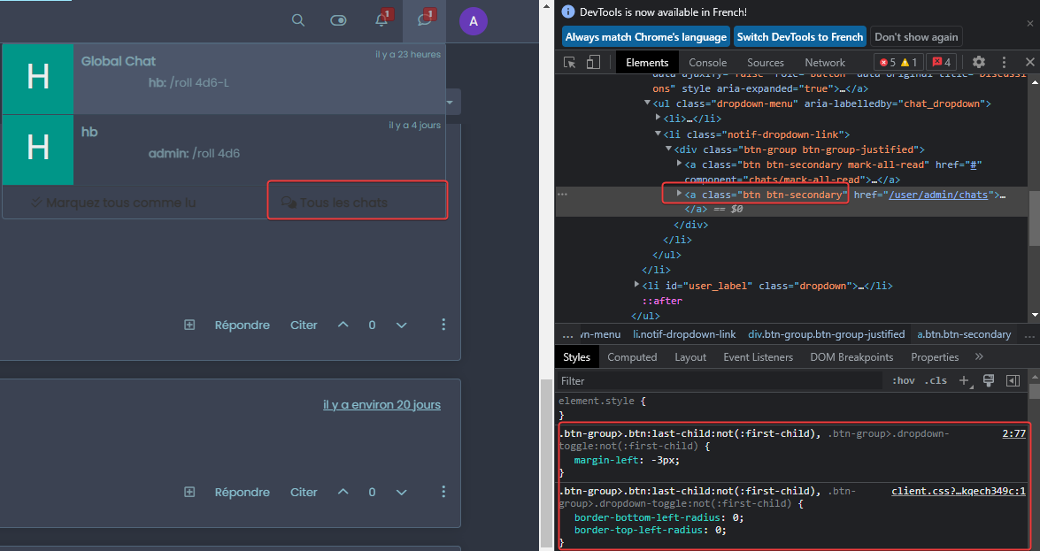Click the New Style Rule plus icon
Viewport: 1040px width, 551px height.
[x=964, y=381]
